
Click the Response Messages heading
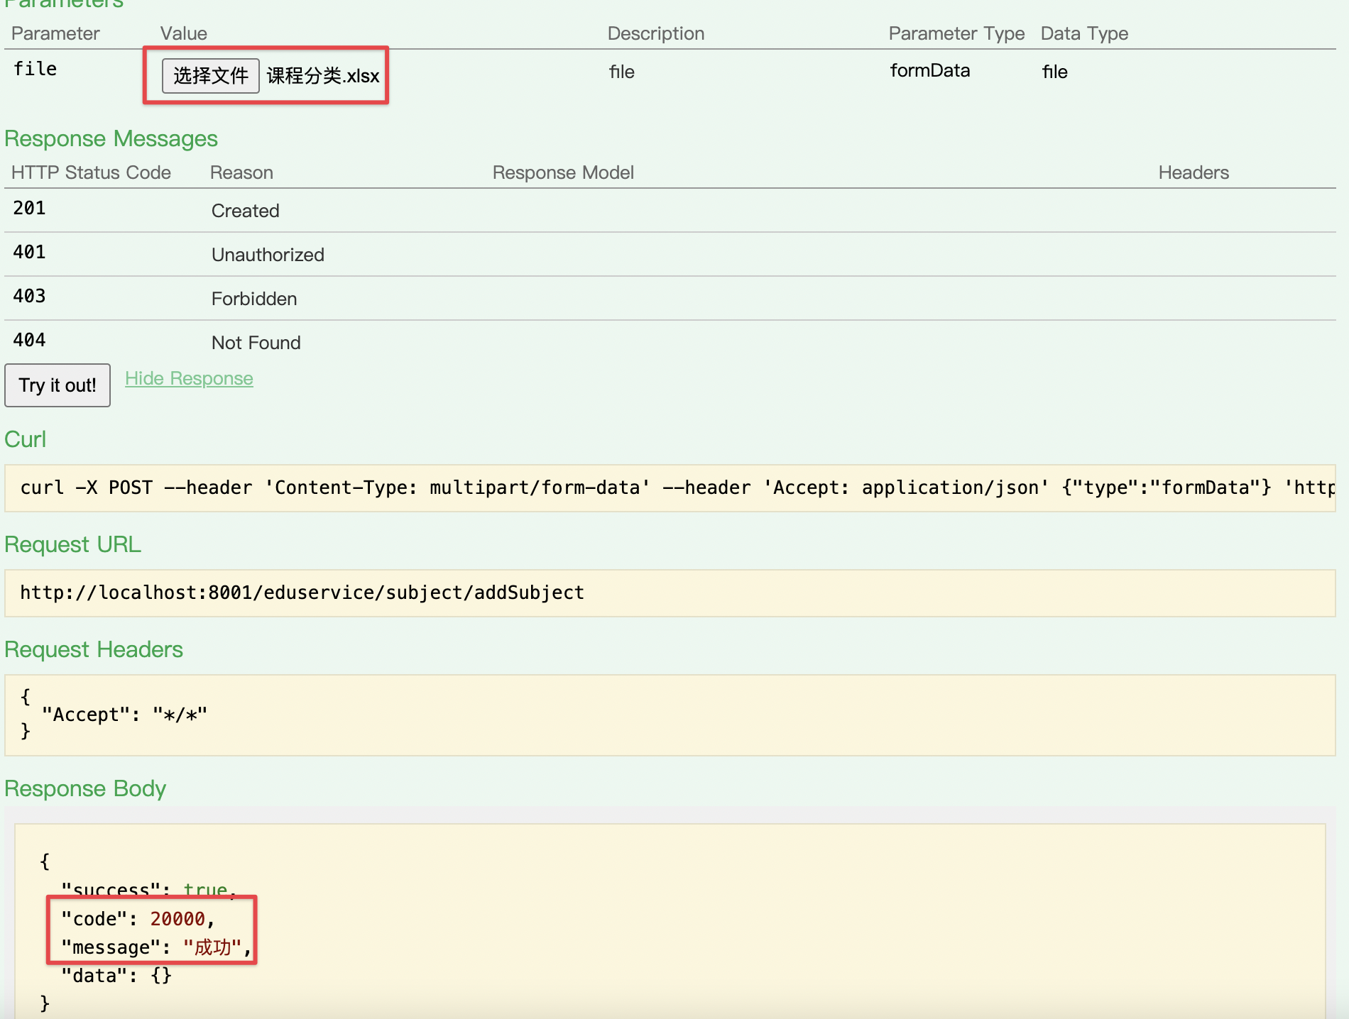click(x=111, y=138)
